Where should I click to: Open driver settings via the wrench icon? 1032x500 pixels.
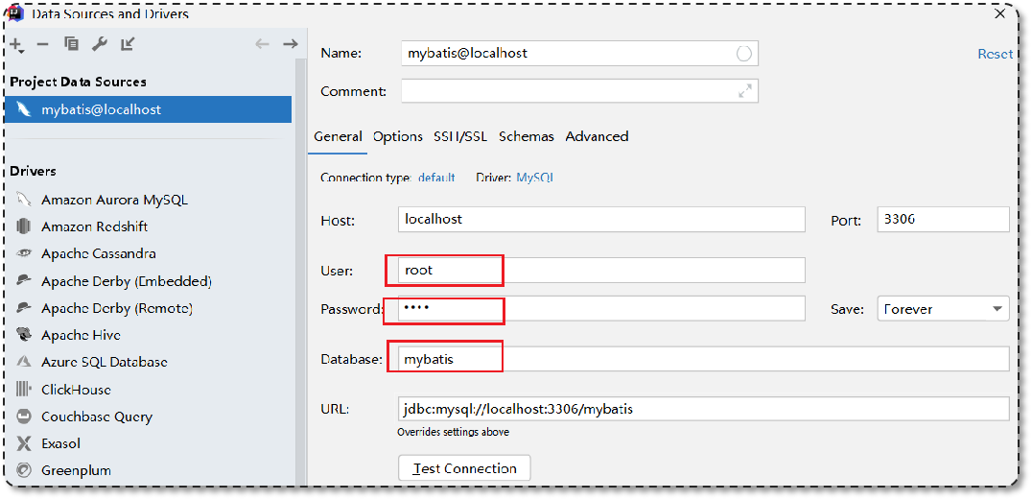point(99,44)
